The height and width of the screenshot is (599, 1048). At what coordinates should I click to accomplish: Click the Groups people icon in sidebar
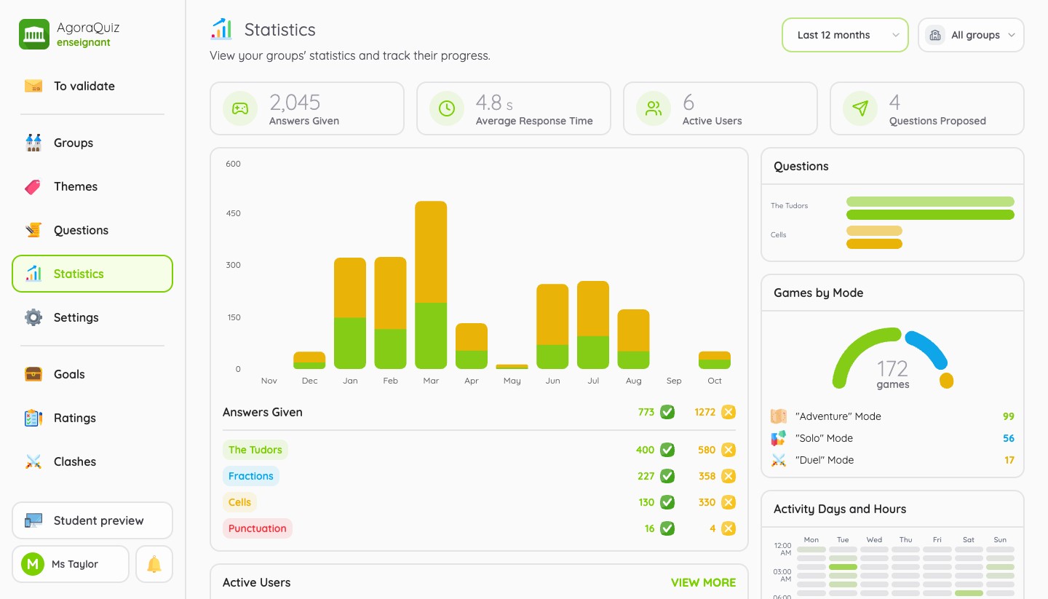[33, 143]
